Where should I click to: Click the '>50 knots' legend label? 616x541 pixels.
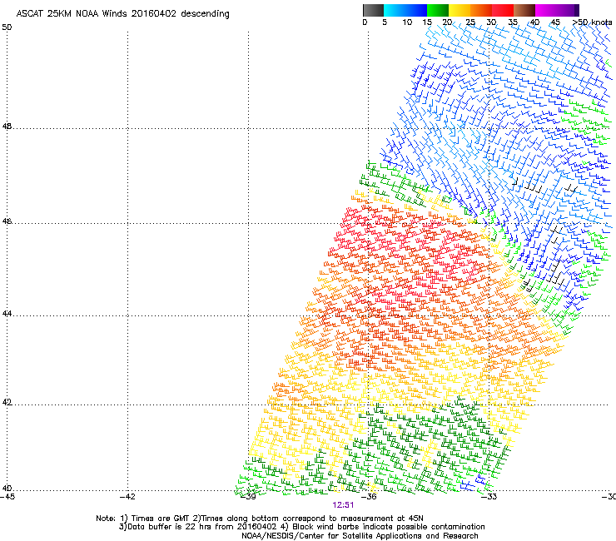click(x=592, y=22)
